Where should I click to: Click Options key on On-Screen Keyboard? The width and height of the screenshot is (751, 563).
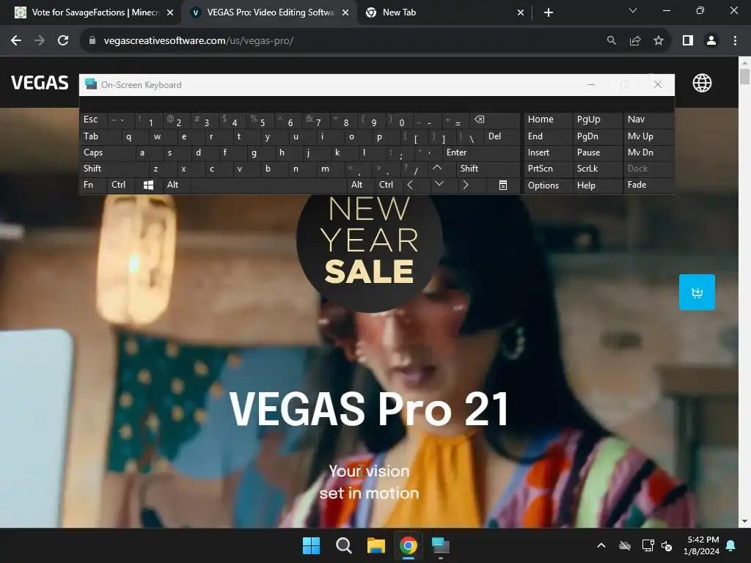[547, 185]
